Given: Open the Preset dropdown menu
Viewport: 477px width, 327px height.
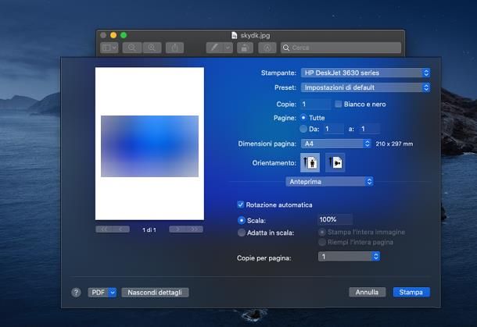Looking at the screenshot, I should coord(365,87).
